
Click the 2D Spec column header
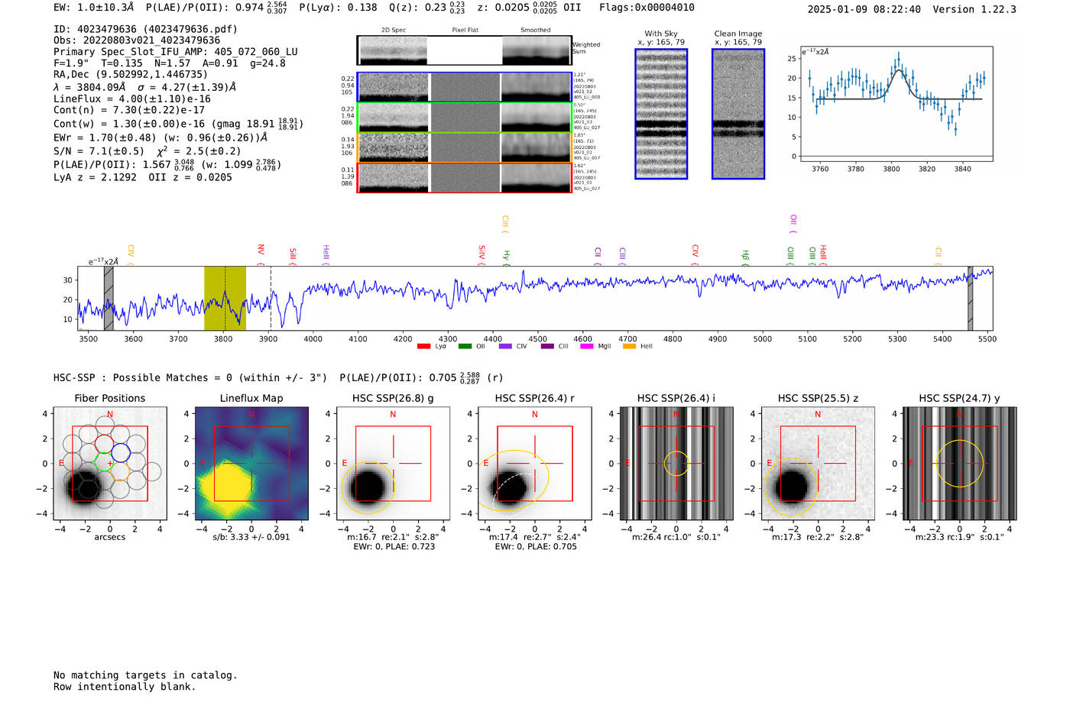click(394, 31)
